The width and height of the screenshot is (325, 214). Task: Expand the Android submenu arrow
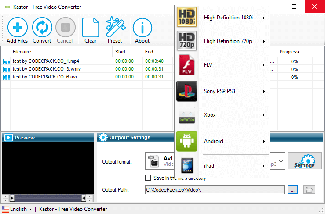point(263,142)
